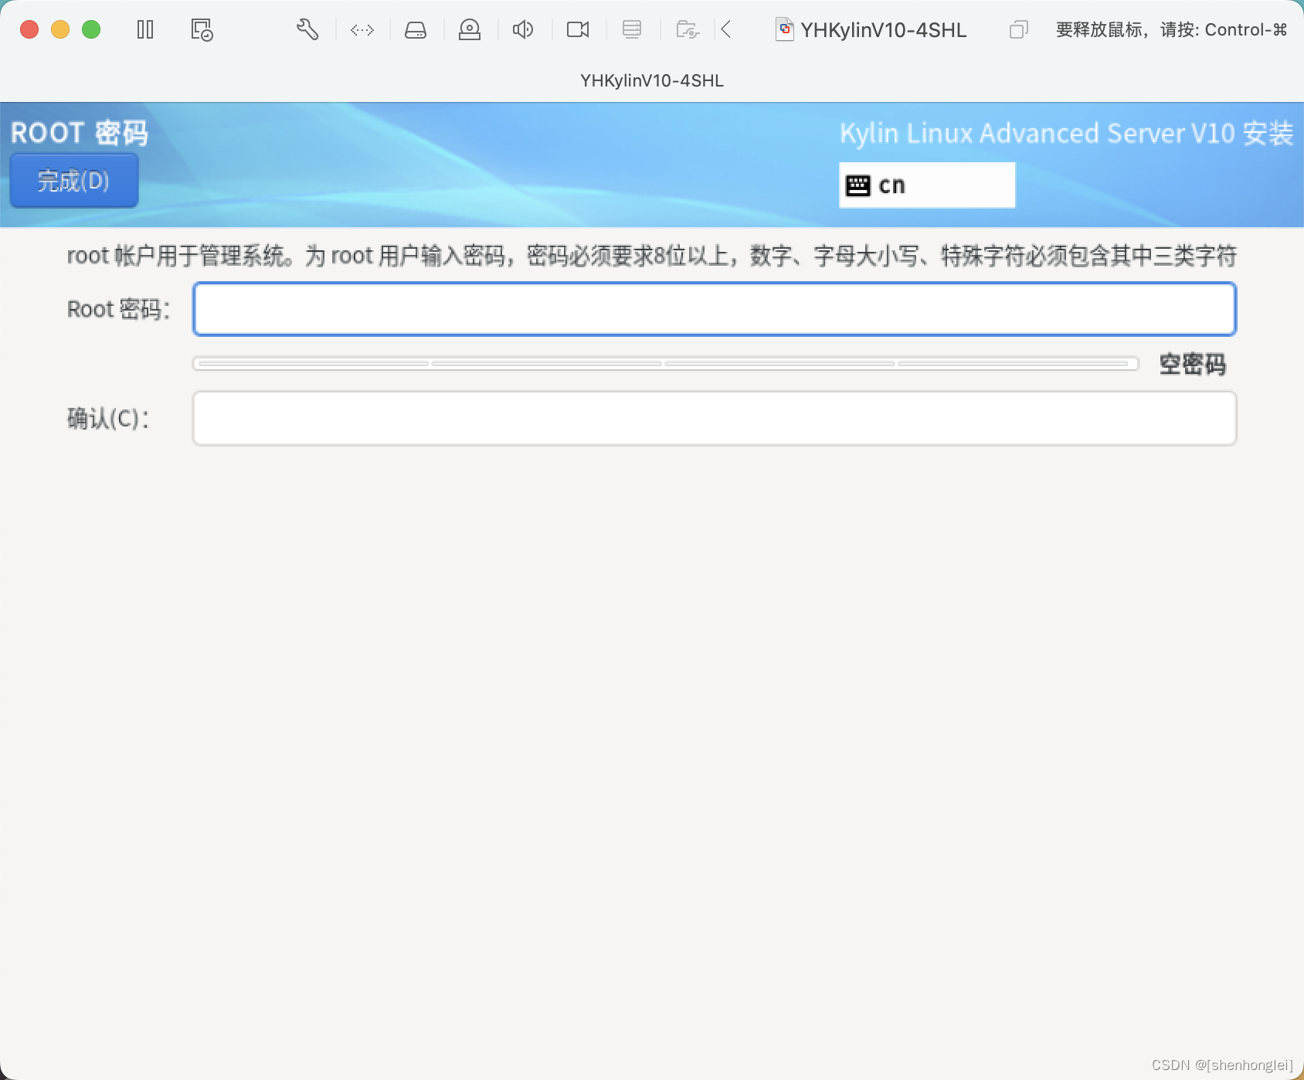1304x1080 pixels.
Task: Click the Kylin Linux Advanced Server V10 安装 title
Action: pyautogui.click(x=1067, y=133)
